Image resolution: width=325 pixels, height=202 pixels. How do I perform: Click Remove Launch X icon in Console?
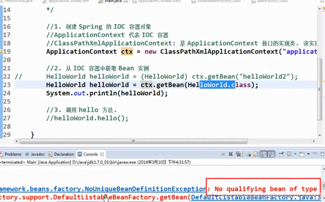pos(231,154)
